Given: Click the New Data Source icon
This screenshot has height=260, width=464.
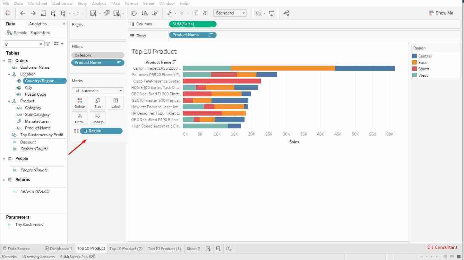Looking at the screenshot, I should [53, 13].
